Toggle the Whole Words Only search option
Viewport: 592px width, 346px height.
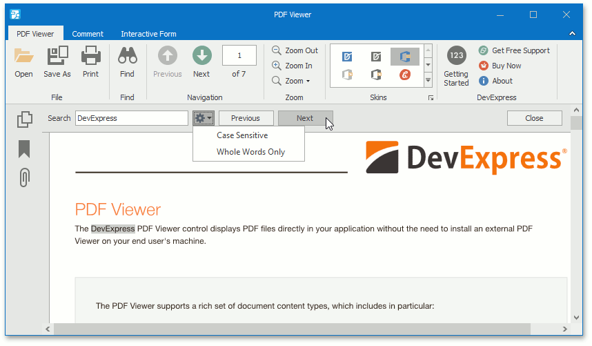248,152
